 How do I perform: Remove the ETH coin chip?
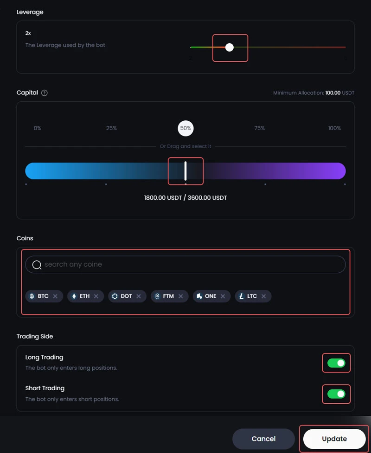coord(97,296)
